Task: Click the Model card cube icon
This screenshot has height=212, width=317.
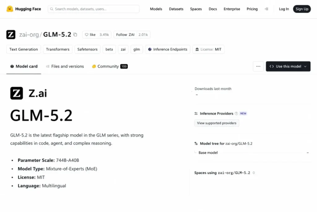Action: pyautogui.click(x=12, y=66)
